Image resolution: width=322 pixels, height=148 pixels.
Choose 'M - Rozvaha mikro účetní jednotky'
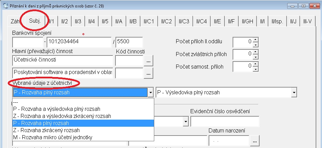(x=52, y=137)
